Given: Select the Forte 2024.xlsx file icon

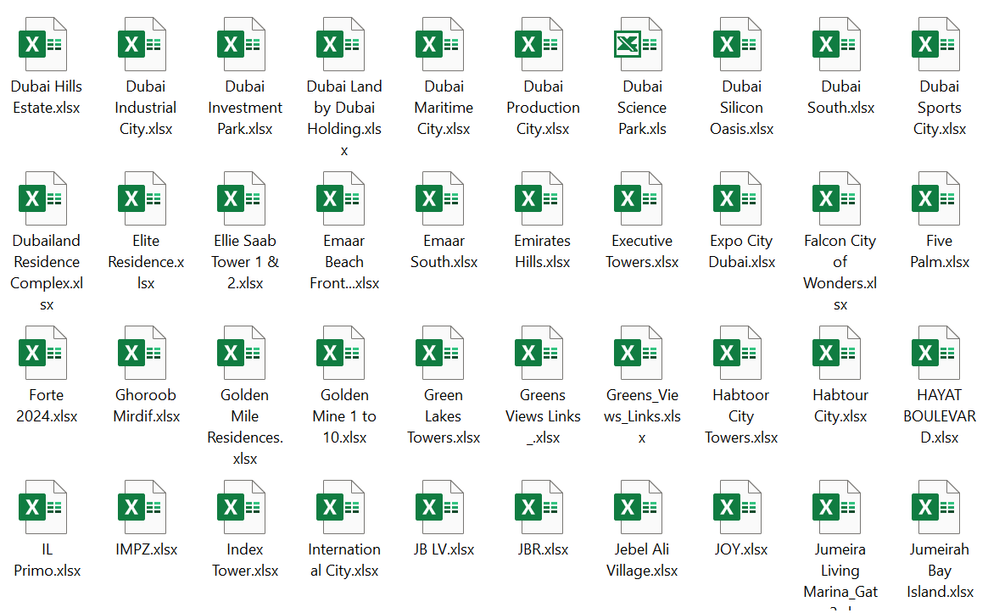Looking at the screenshot, I should (x=44, y=353).
